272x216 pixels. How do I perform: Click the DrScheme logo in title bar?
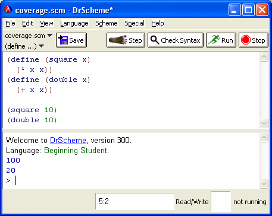8,9
